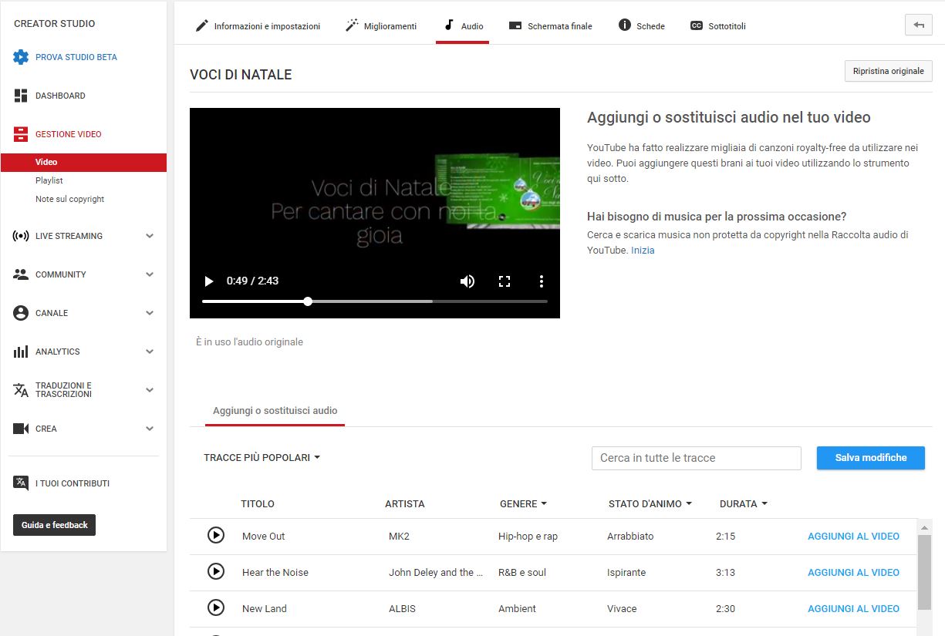Click the Dashboard icon in sidebar

[x=21, y=96]
